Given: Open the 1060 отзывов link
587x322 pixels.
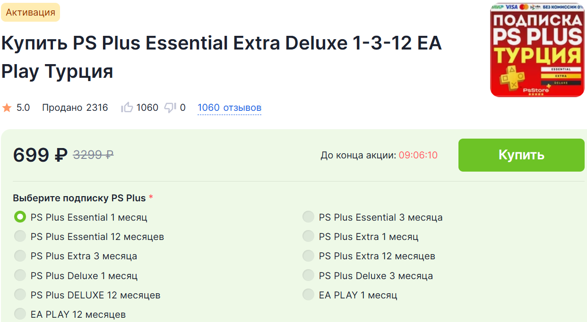Looking at the screenshot, I should [229, 108].
